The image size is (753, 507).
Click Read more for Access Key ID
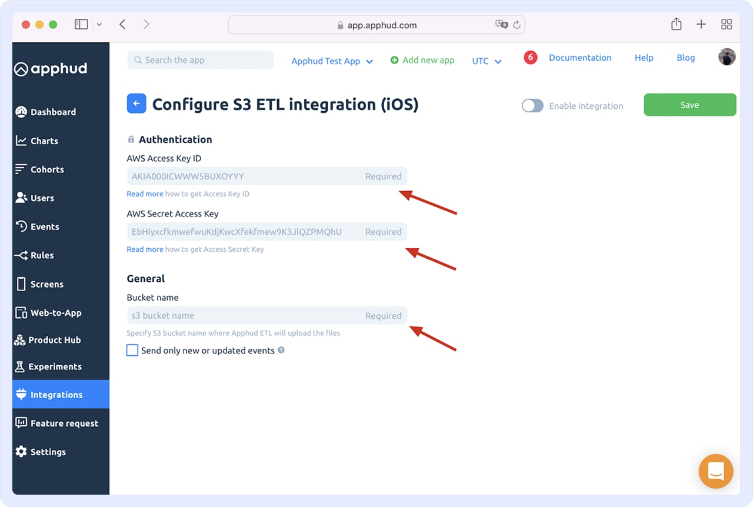click(145, 194)
